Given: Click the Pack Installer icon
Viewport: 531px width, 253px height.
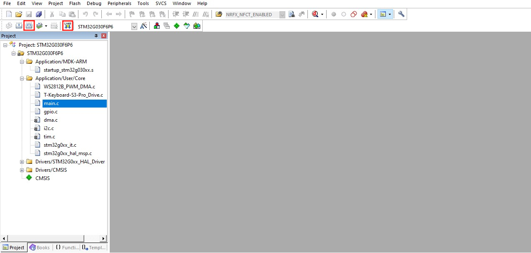Looking at the screenshot, I should (196, 26).
